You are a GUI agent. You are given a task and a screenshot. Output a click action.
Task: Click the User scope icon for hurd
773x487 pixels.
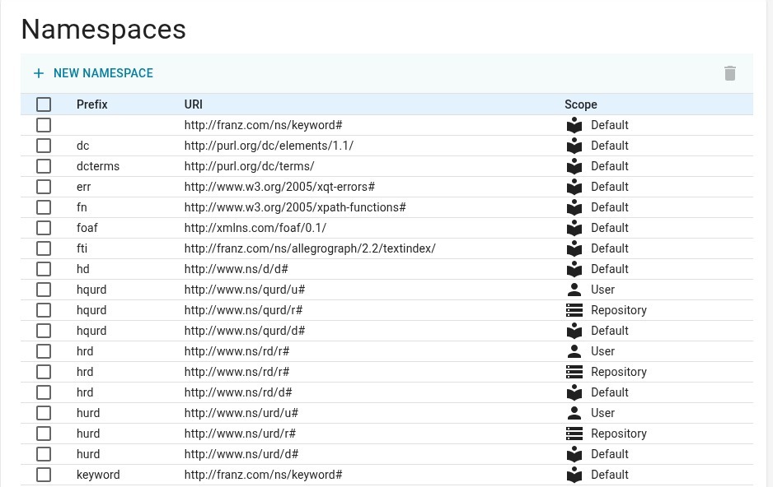tap(574, 413)
